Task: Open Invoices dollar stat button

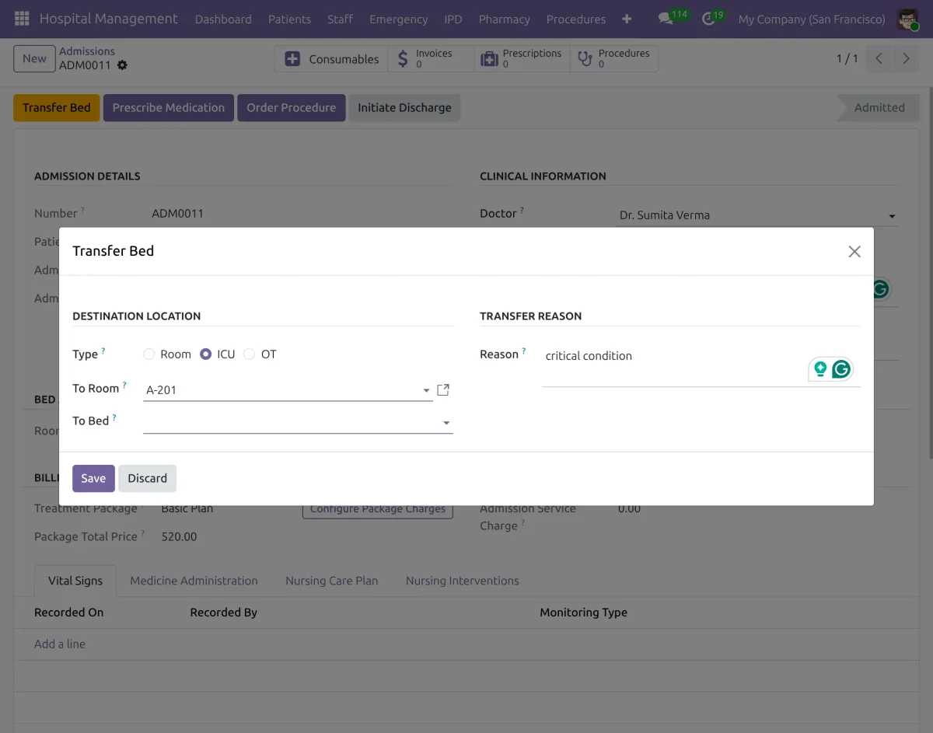Action: [431, 59]
